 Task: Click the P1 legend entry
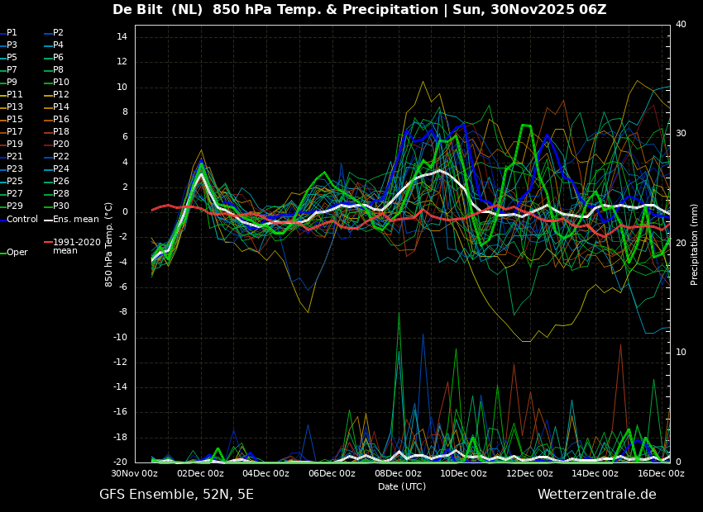coord(9,33)
